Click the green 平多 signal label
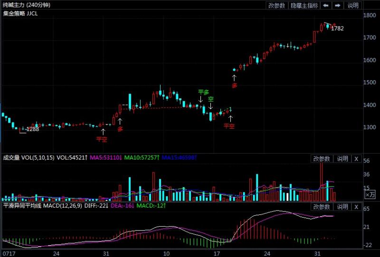Image resolution: width=380 pixels, height=257 pixels. pos(203,92)
